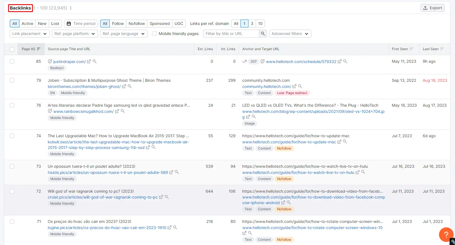455x245 pixels.
Task: Select the Lost backlinks tab
Action: [55, 24]
